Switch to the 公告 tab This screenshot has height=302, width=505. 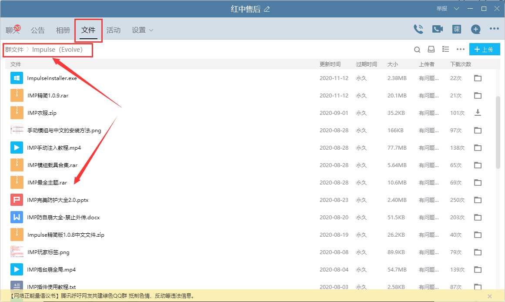(38, 30)
